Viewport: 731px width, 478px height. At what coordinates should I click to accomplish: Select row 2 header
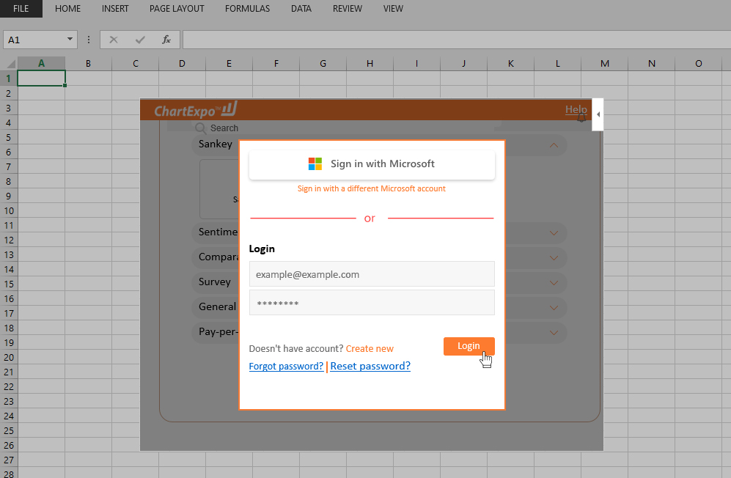[8, 93]
